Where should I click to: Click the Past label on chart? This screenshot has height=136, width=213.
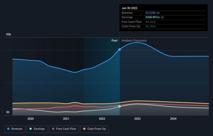[x=114, y=41]
